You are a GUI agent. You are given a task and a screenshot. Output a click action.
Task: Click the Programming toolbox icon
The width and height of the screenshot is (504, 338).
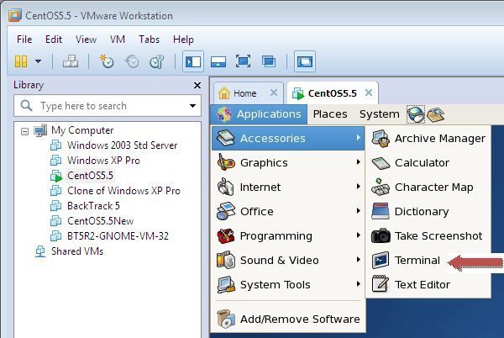(226, 235)
